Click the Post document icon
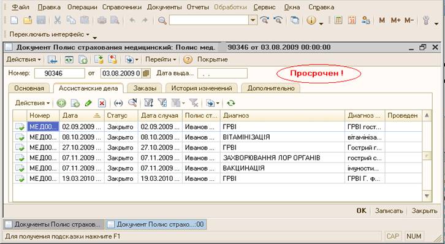 pyautogui.click(x=99, y=59)
